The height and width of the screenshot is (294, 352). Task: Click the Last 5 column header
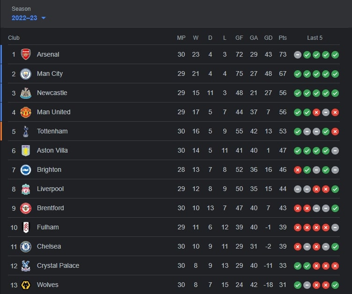coord(315,38)
